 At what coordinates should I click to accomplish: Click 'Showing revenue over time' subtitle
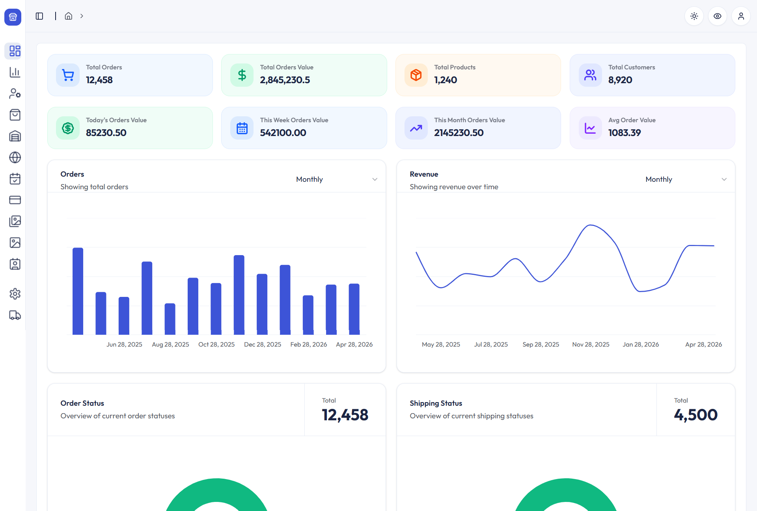click(454, 187)
